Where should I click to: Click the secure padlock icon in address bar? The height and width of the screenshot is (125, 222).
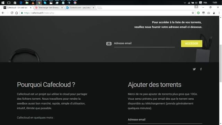pyautogui.click(x=22, y=13)
